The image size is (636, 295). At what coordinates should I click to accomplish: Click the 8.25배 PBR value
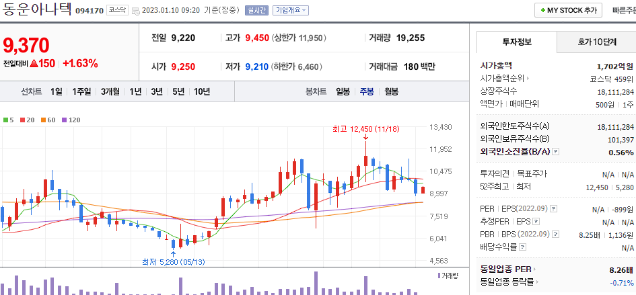click(x=590, y=235)
